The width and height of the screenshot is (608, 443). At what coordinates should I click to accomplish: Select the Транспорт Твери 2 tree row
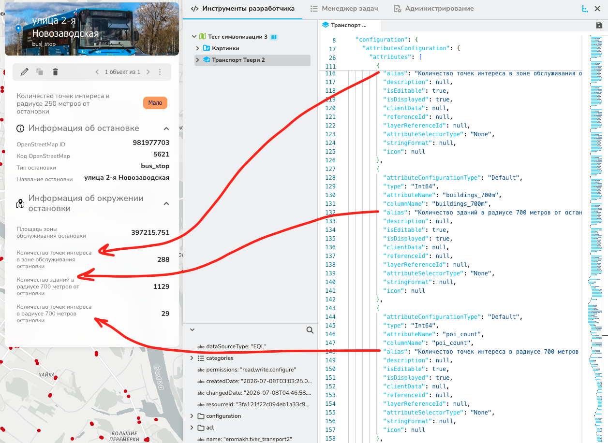pos(252,60)
